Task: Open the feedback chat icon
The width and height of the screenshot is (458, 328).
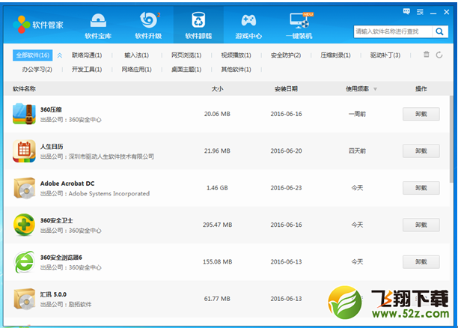Action: pos(406,11)
